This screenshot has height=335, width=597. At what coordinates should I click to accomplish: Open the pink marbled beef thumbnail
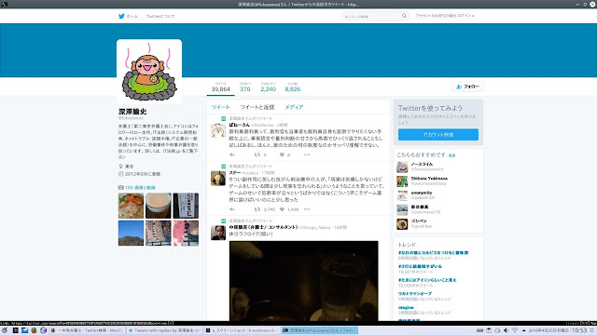coord(186,233)
